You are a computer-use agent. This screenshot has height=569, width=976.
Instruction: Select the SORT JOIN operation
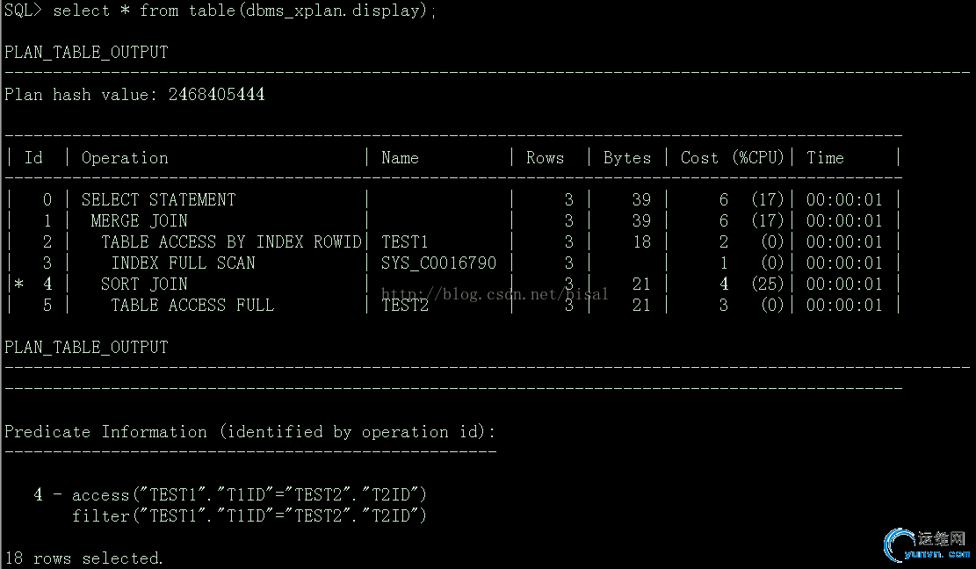coord(144,284)
